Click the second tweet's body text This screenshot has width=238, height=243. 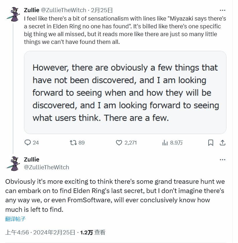tap(115, 196)
